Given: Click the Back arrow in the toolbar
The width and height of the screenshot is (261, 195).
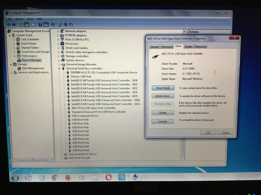Looking at the screenshot, I should click(x=9, y=25).
